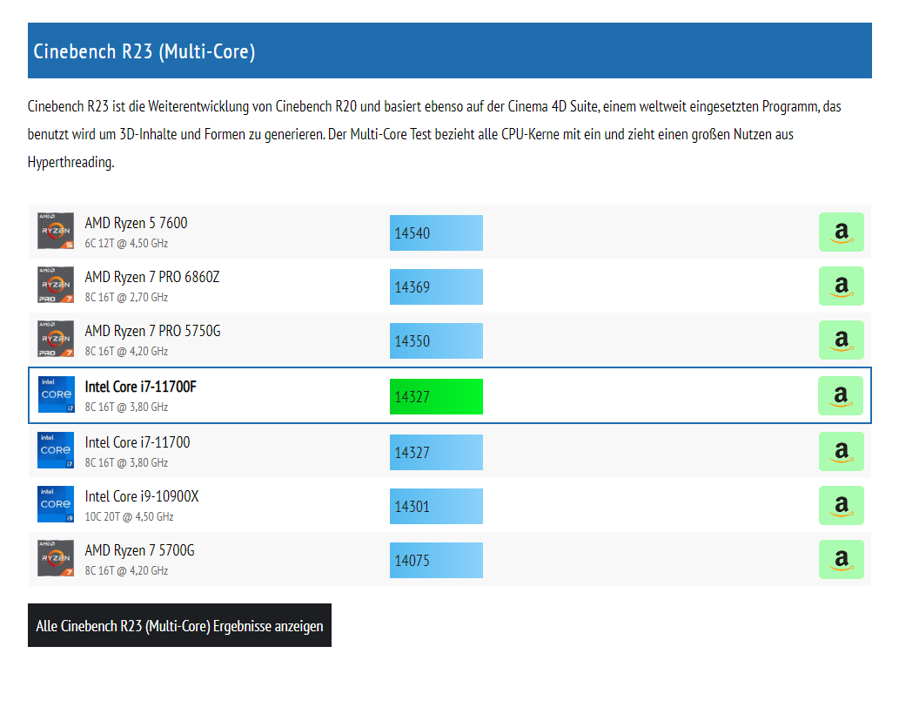This screenshot has height=714, width=899.
Task: Open Amazon link for AMD Ryzen 7 5700G
Action: 841,559
